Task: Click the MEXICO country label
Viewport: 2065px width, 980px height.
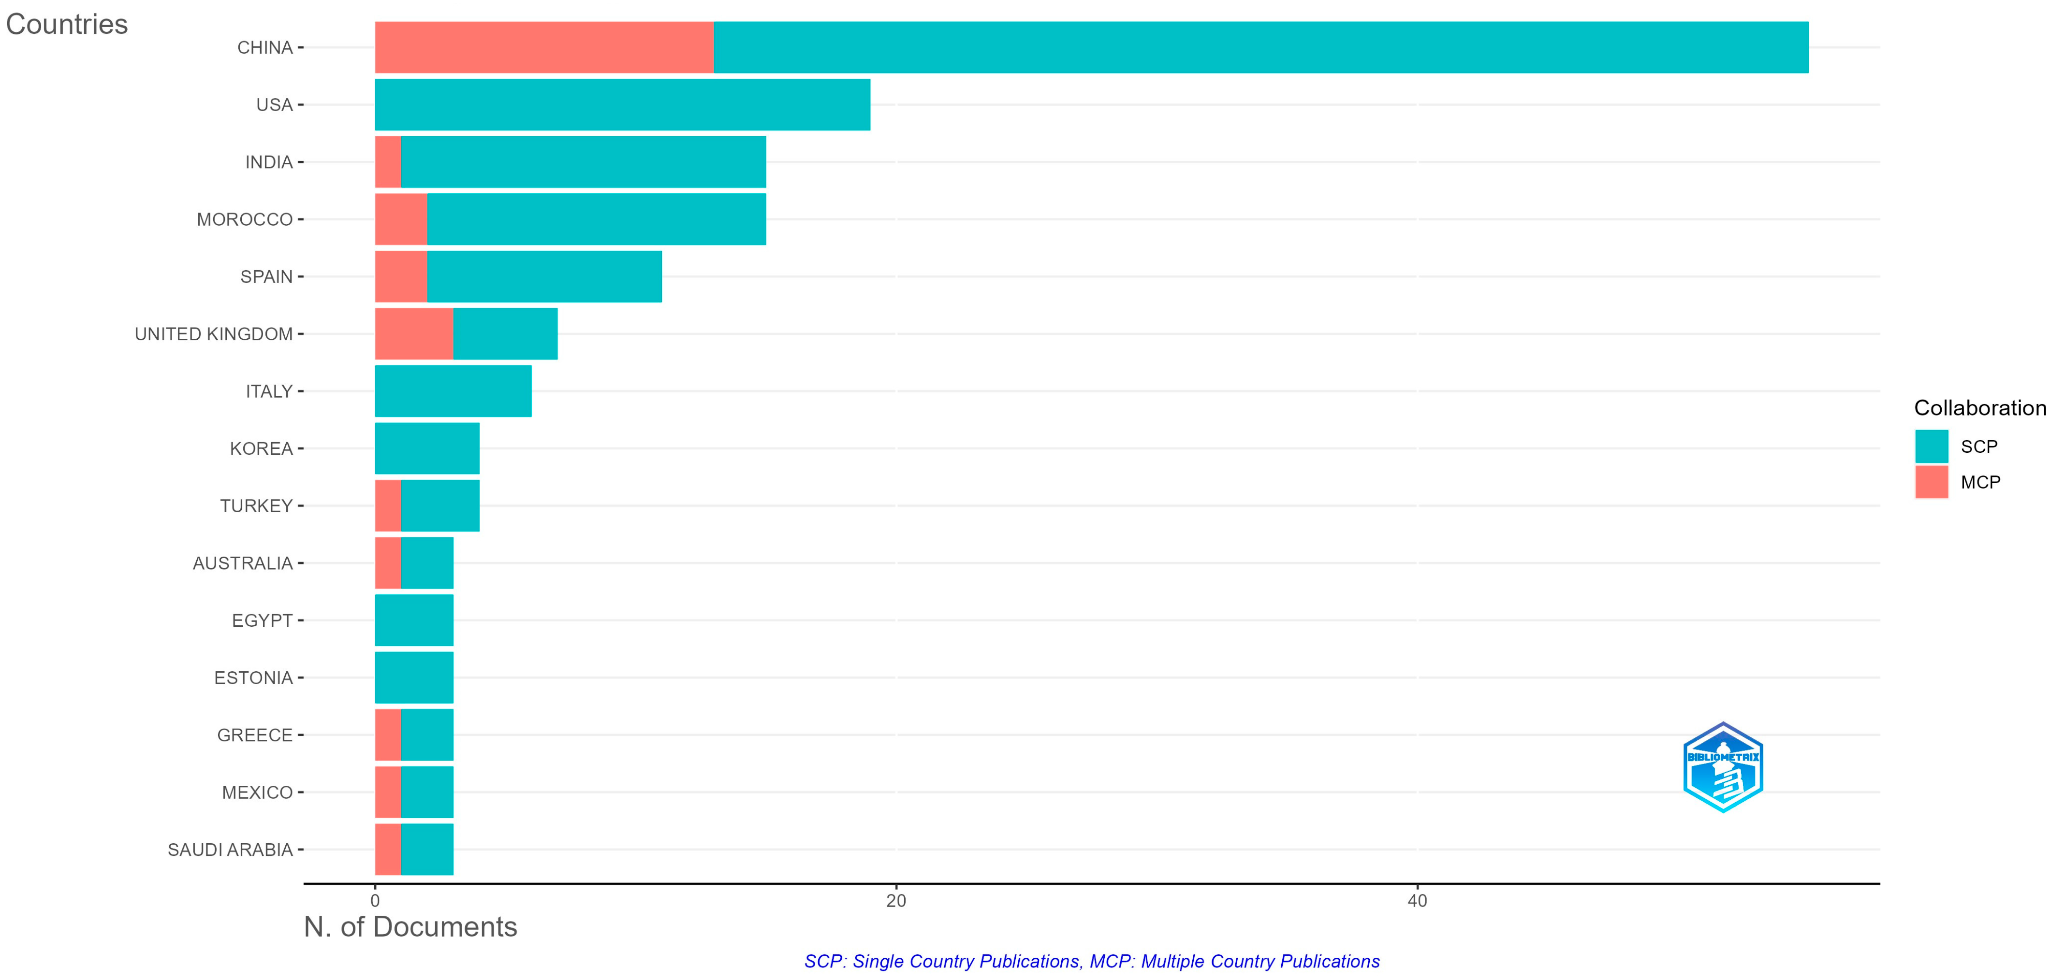Action: (x=257, y=793)
